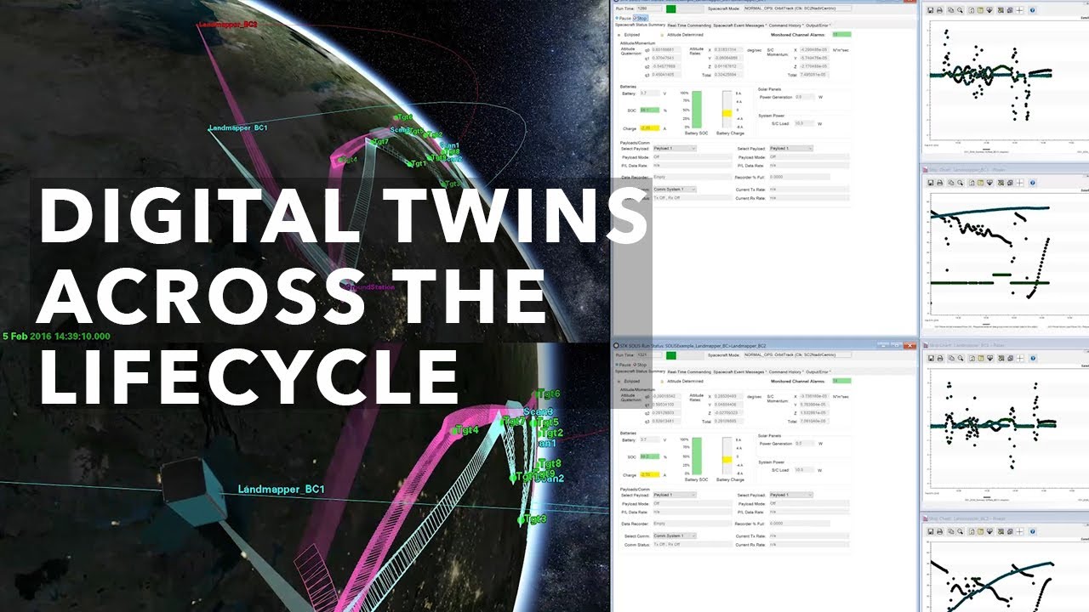Click Monitored Channel Alarms value in upper window
The height and width of the screenshot is (612, 1089).
[x=841, y=35]
